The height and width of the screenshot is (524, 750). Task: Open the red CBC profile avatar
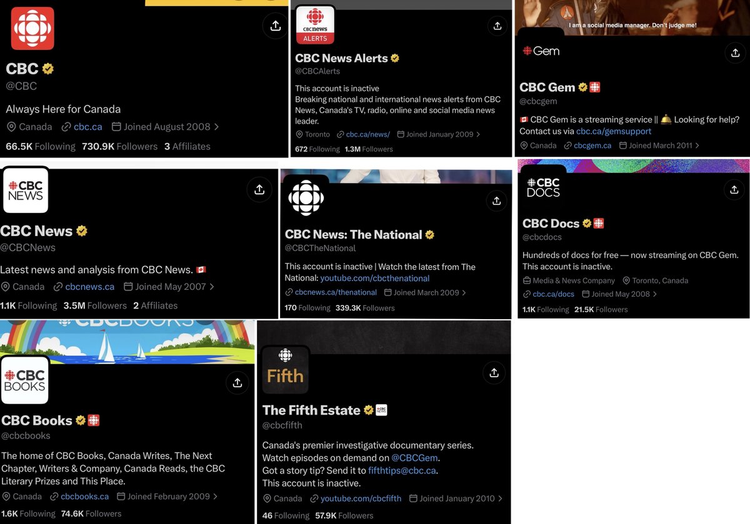tap(32, 28)
